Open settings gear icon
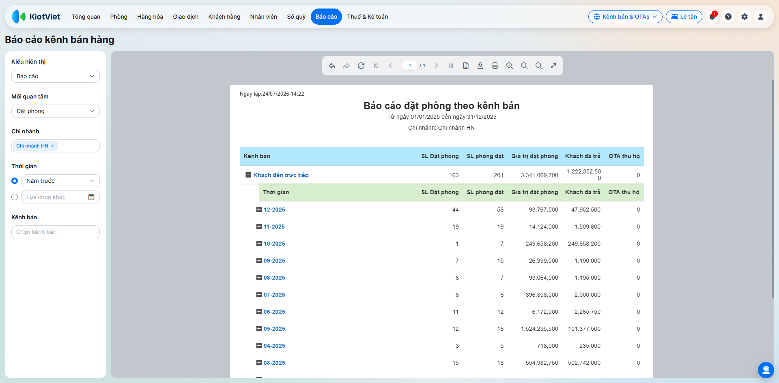Screen dimensions: 779x383 point(745,17)
